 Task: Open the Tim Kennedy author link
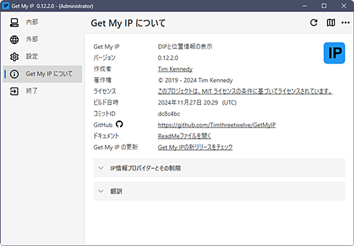pyautogui.click(x=175, y=69)
